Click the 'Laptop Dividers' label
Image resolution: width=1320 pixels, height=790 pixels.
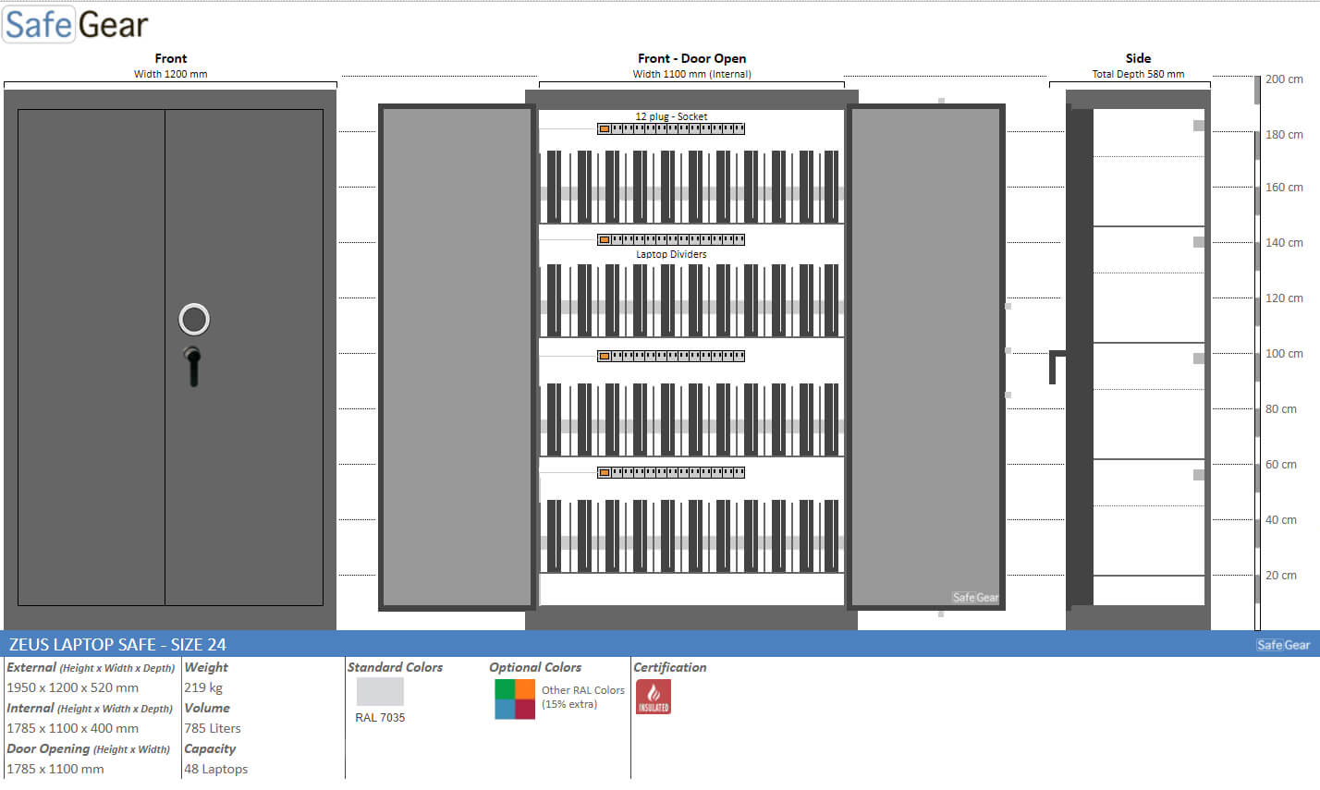click(671, 254)
